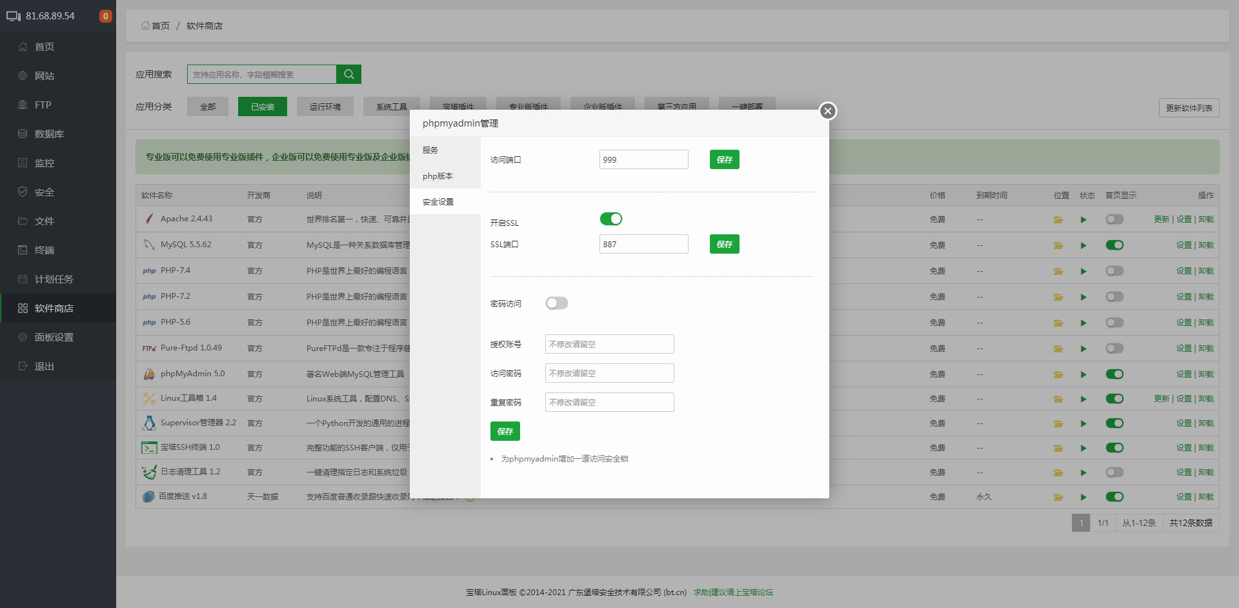Click 卸载 link for MySQL row
Screen dimensions: 1239x608
pyautogui.click(x=1206, y=245)
